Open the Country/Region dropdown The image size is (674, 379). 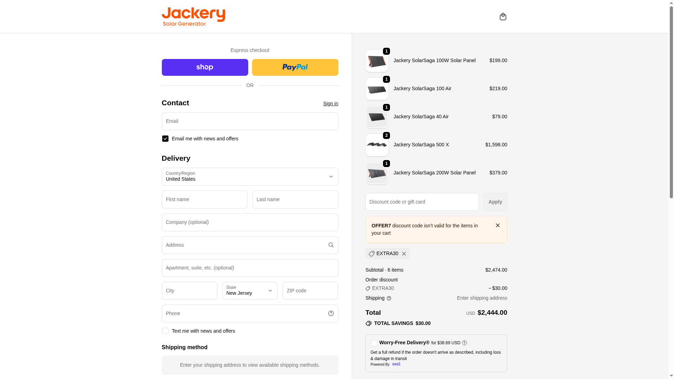click(x=250, y=177)
